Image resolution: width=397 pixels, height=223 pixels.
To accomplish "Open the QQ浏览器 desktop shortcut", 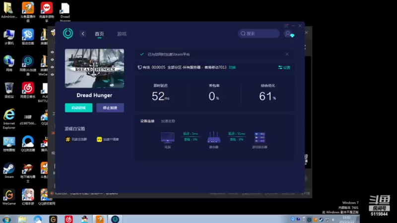I will [x=28, y=144].
